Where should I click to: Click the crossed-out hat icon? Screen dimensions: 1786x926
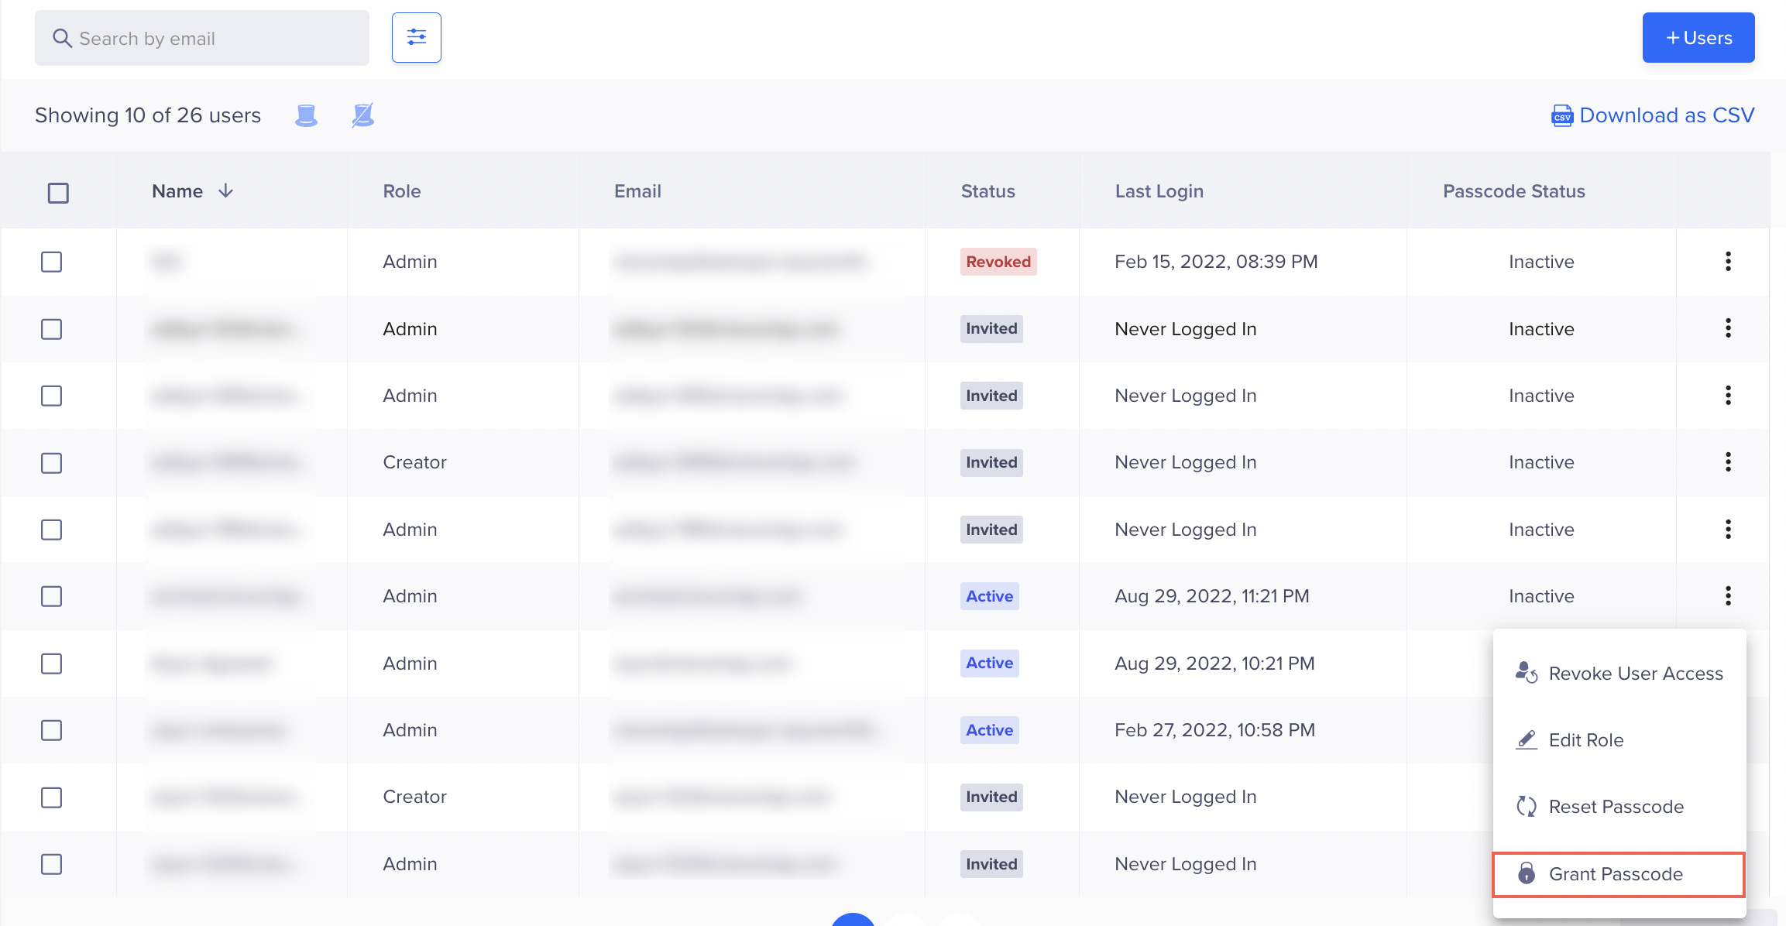[x=362, y=115]
